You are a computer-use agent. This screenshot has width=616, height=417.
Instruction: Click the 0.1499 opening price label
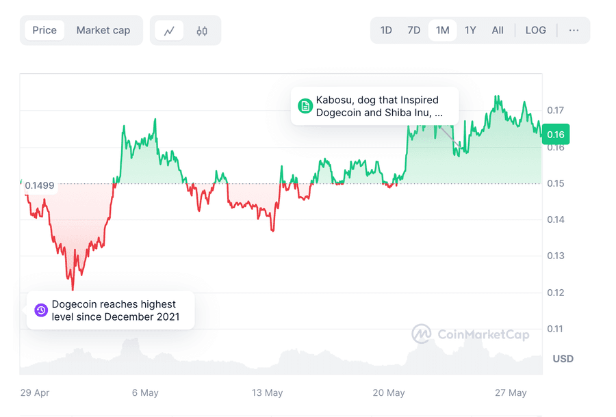point(39,185)
